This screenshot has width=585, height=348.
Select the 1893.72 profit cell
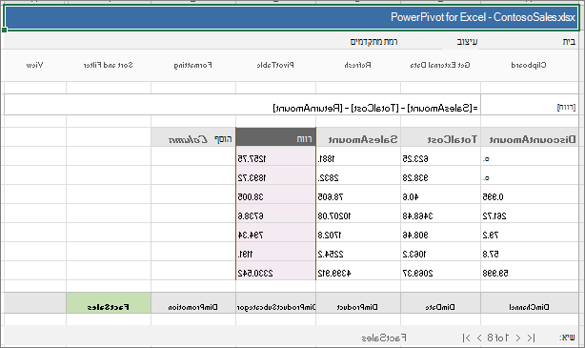[275, 175]
